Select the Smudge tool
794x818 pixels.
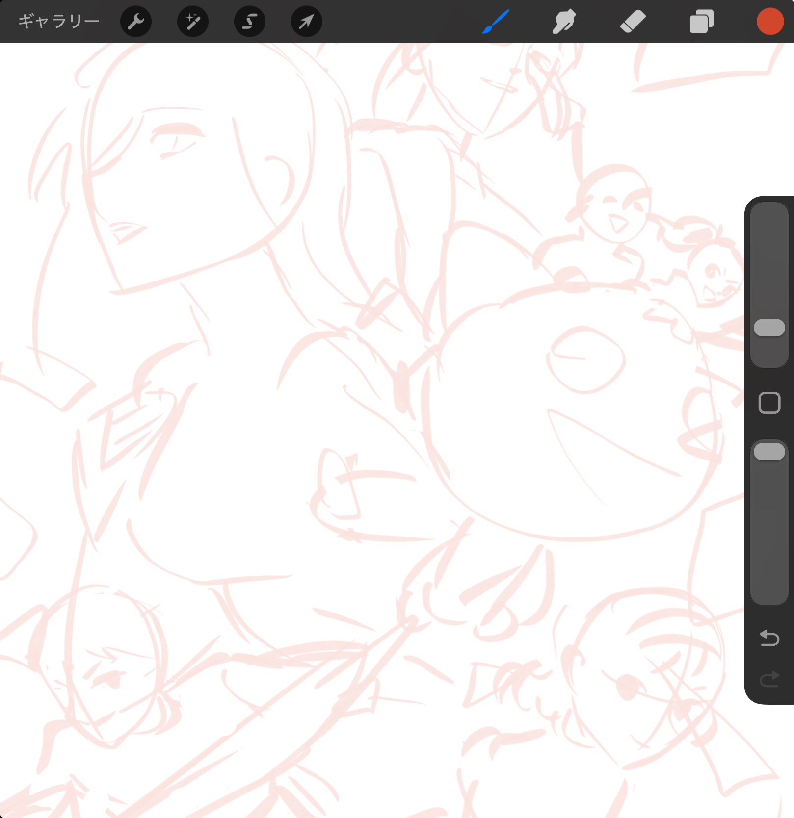(x=564, y=22)
